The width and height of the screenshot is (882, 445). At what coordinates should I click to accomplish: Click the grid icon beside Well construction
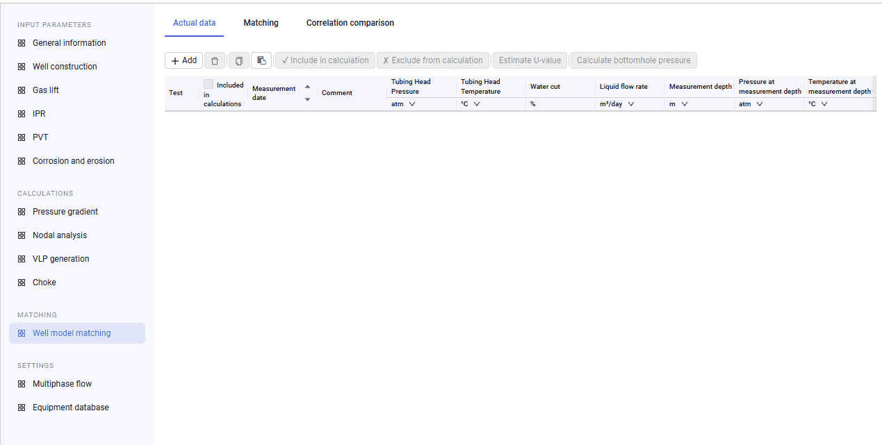[22, 67]
